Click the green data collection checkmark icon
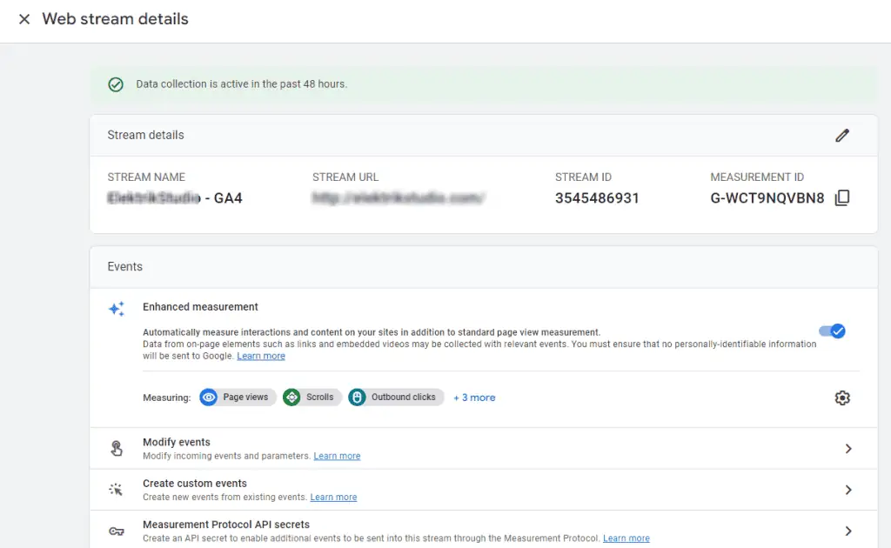 [x=116, y=84]
